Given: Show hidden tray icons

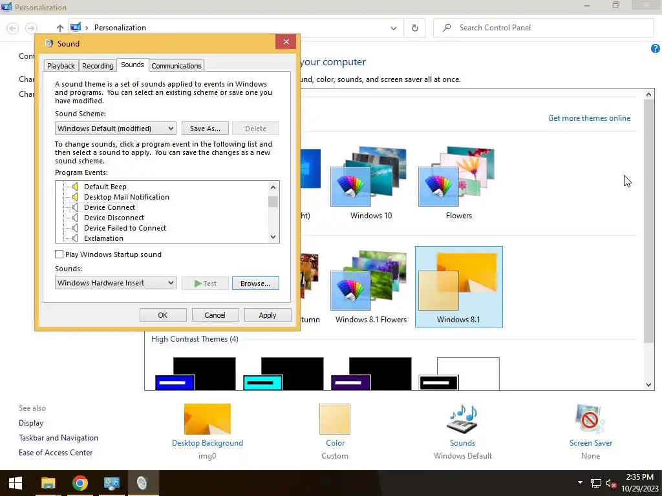Looking at the screenshot, I should [580, 482].
